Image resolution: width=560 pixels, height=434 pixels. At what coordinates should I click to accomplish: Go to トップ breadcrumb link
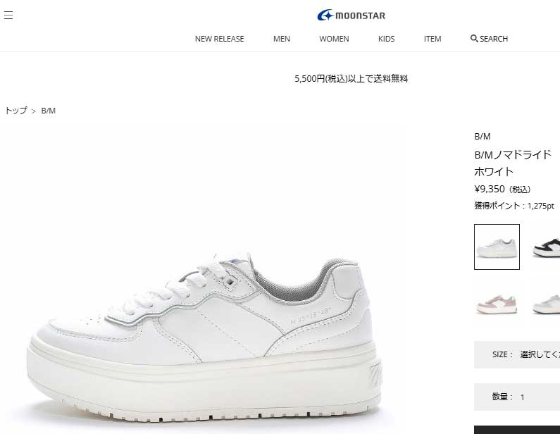[x=16, y=111]
